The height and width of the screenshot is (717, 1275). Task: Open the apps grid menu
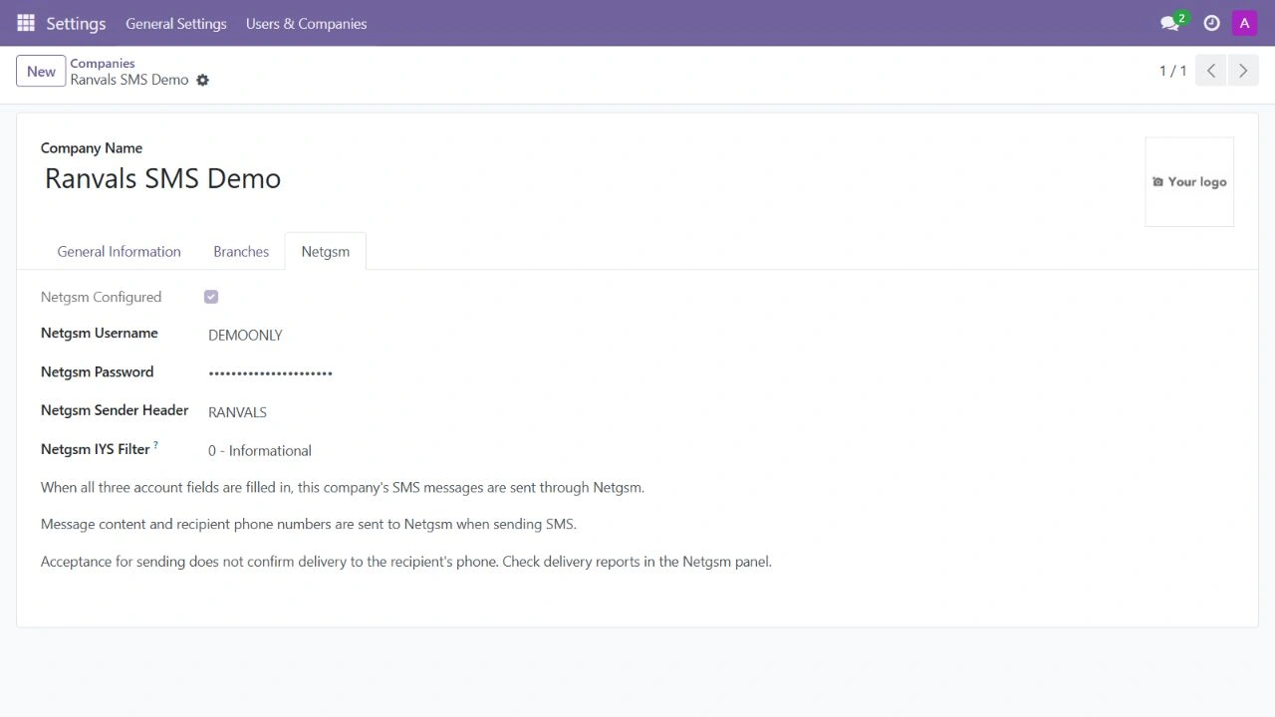click(x=26, y=23)
